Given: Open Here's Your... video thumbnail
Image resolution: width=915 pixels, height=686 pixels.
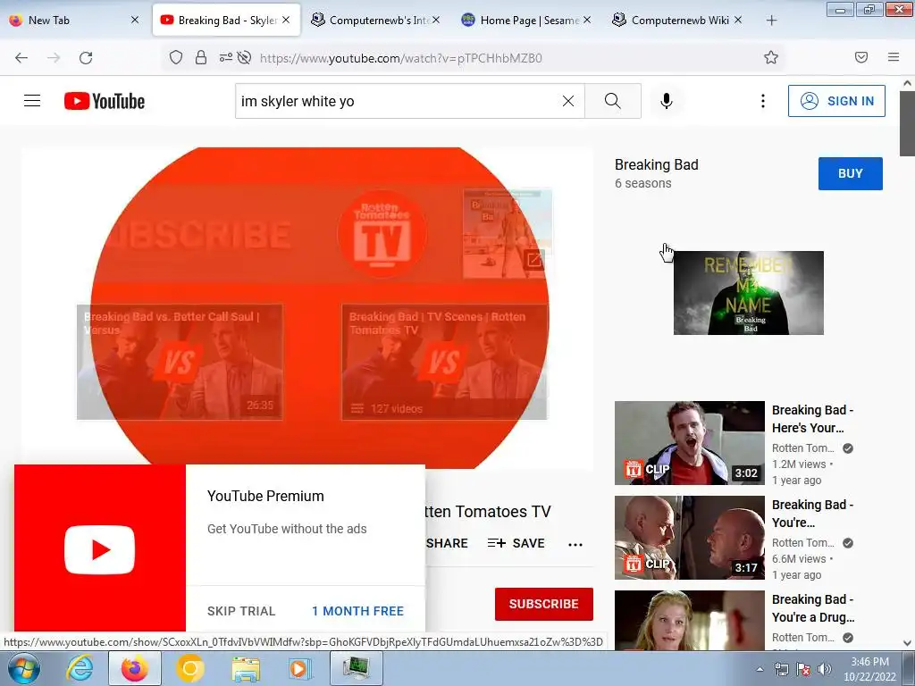Looking at the screenshot, I should coord(690,443).
